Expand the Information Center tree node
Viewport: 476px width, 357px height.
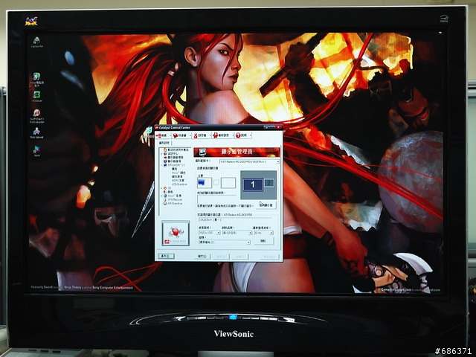pyautogui.click(x=161, y=154)
